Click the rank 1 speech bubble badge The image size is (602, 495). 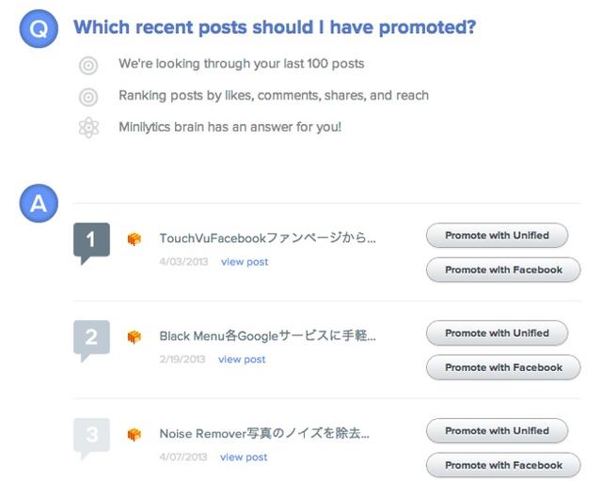[91, 241]
